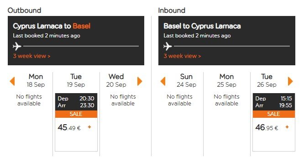Choose the Mon 18 Sep outbound date column
This screenshot has height=168, width=304.
(36, 80)
